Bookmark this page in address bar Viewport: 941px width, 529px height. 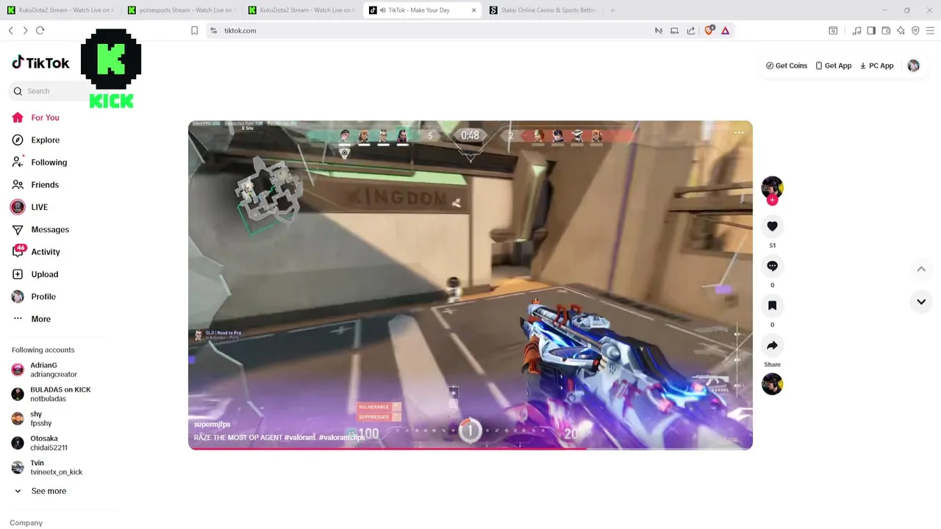tap(194, 30)
